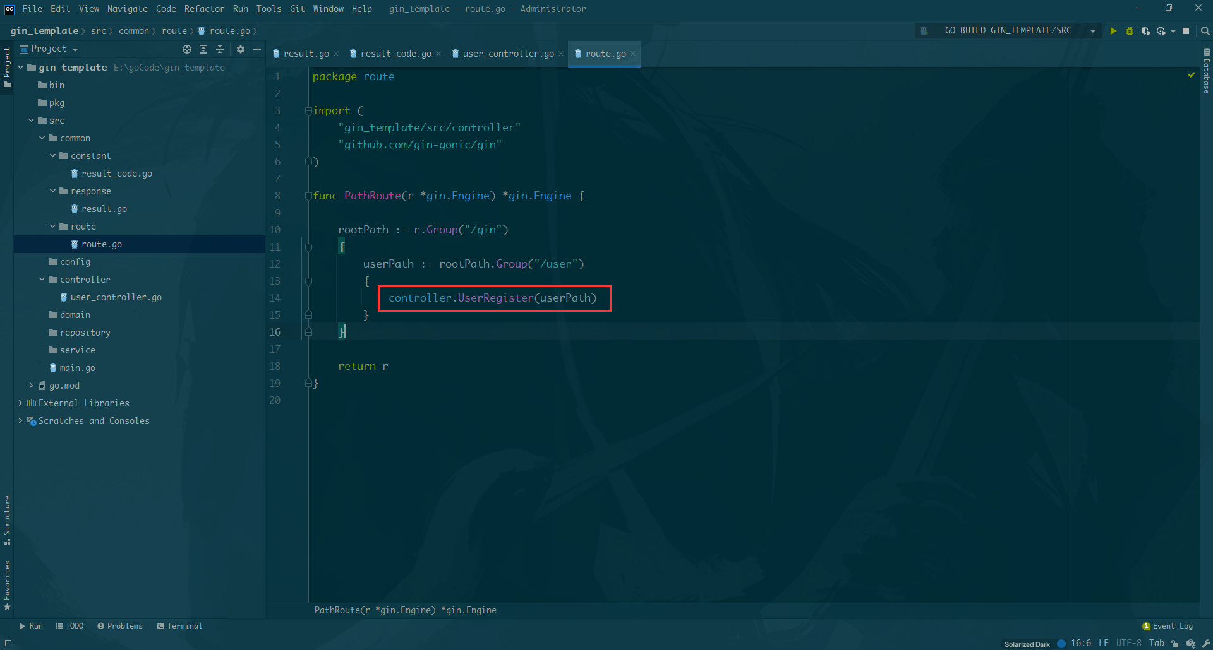Image resolution: width=1213 pixels, height=650 pixels.
Task: Click the profiler run icon
Action: pyautogui.click(x=1161, y=31)
